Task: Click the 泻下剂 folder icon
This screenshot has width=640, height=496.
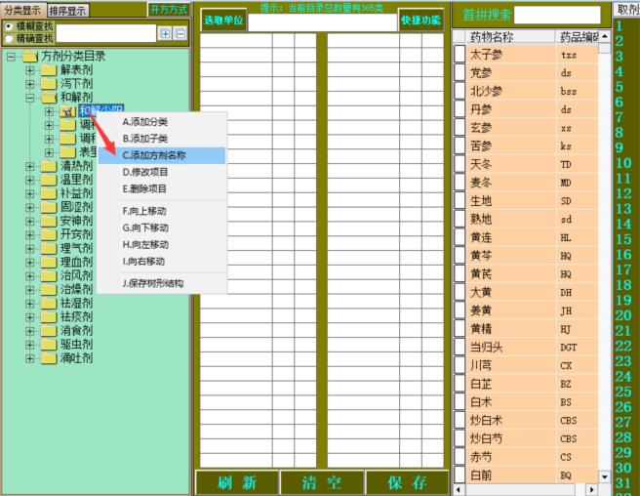Action: [x=48, y=84]
